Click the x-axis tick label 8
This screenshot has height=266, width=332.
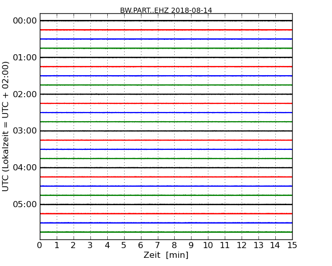[174, 245]
